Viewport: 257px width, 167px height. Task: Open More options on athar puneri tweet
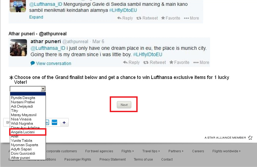tap(201, 62)
